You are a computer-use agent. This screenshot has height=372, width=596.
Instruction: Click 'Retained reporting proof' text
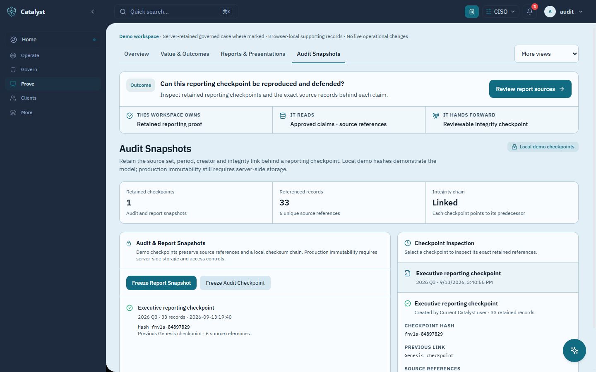click(x=169, y=124)
